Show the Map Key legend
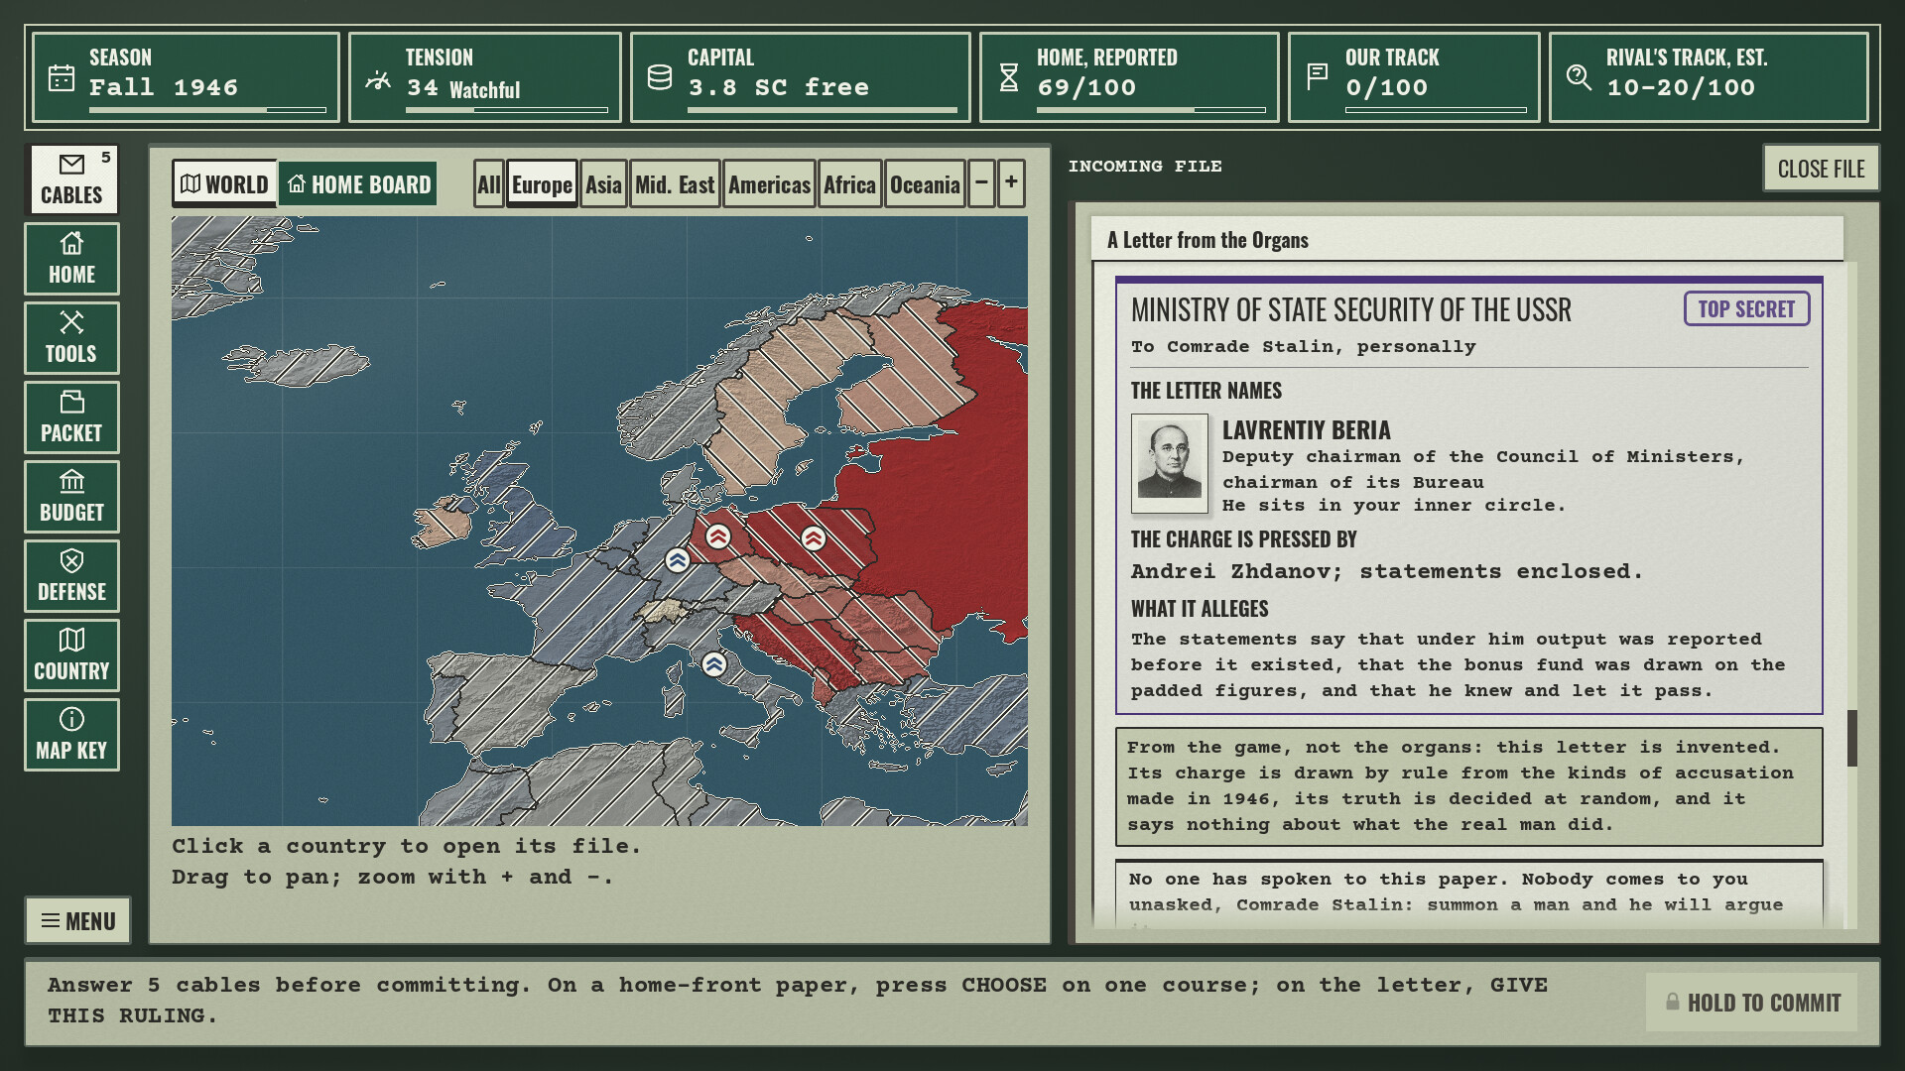Viewport: 1905px width, 1071px height. tap(71, 735)
